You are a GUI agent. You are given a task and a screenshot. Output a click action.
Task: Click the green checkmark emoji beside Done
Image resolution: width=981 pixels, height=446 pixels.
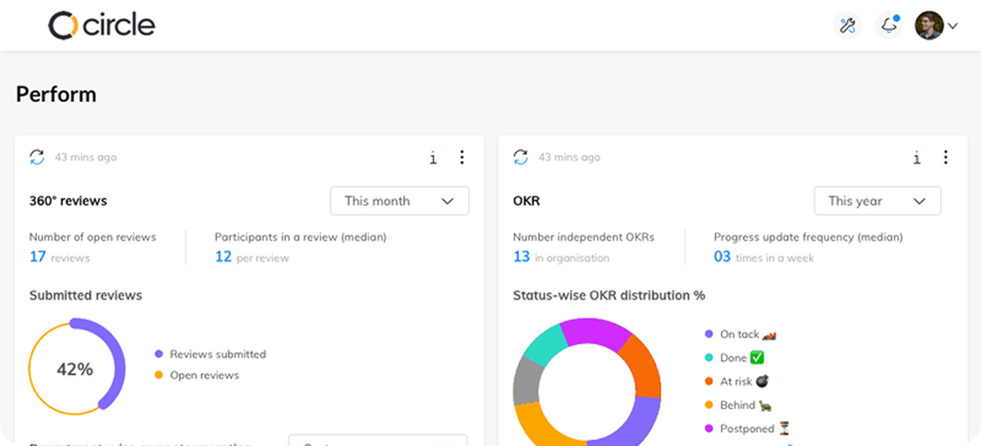(x=757, y=358)
